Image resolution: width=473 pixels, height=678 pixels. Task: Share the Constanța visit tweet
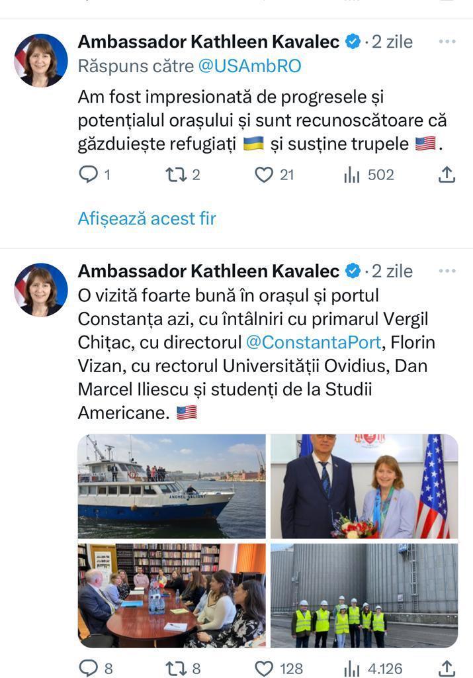447,667
